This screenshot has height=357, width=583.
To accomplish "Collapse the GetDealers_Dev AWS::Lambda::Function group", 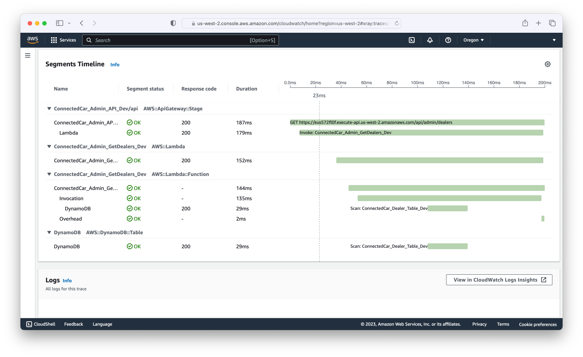I will click(x=49, y=174).
